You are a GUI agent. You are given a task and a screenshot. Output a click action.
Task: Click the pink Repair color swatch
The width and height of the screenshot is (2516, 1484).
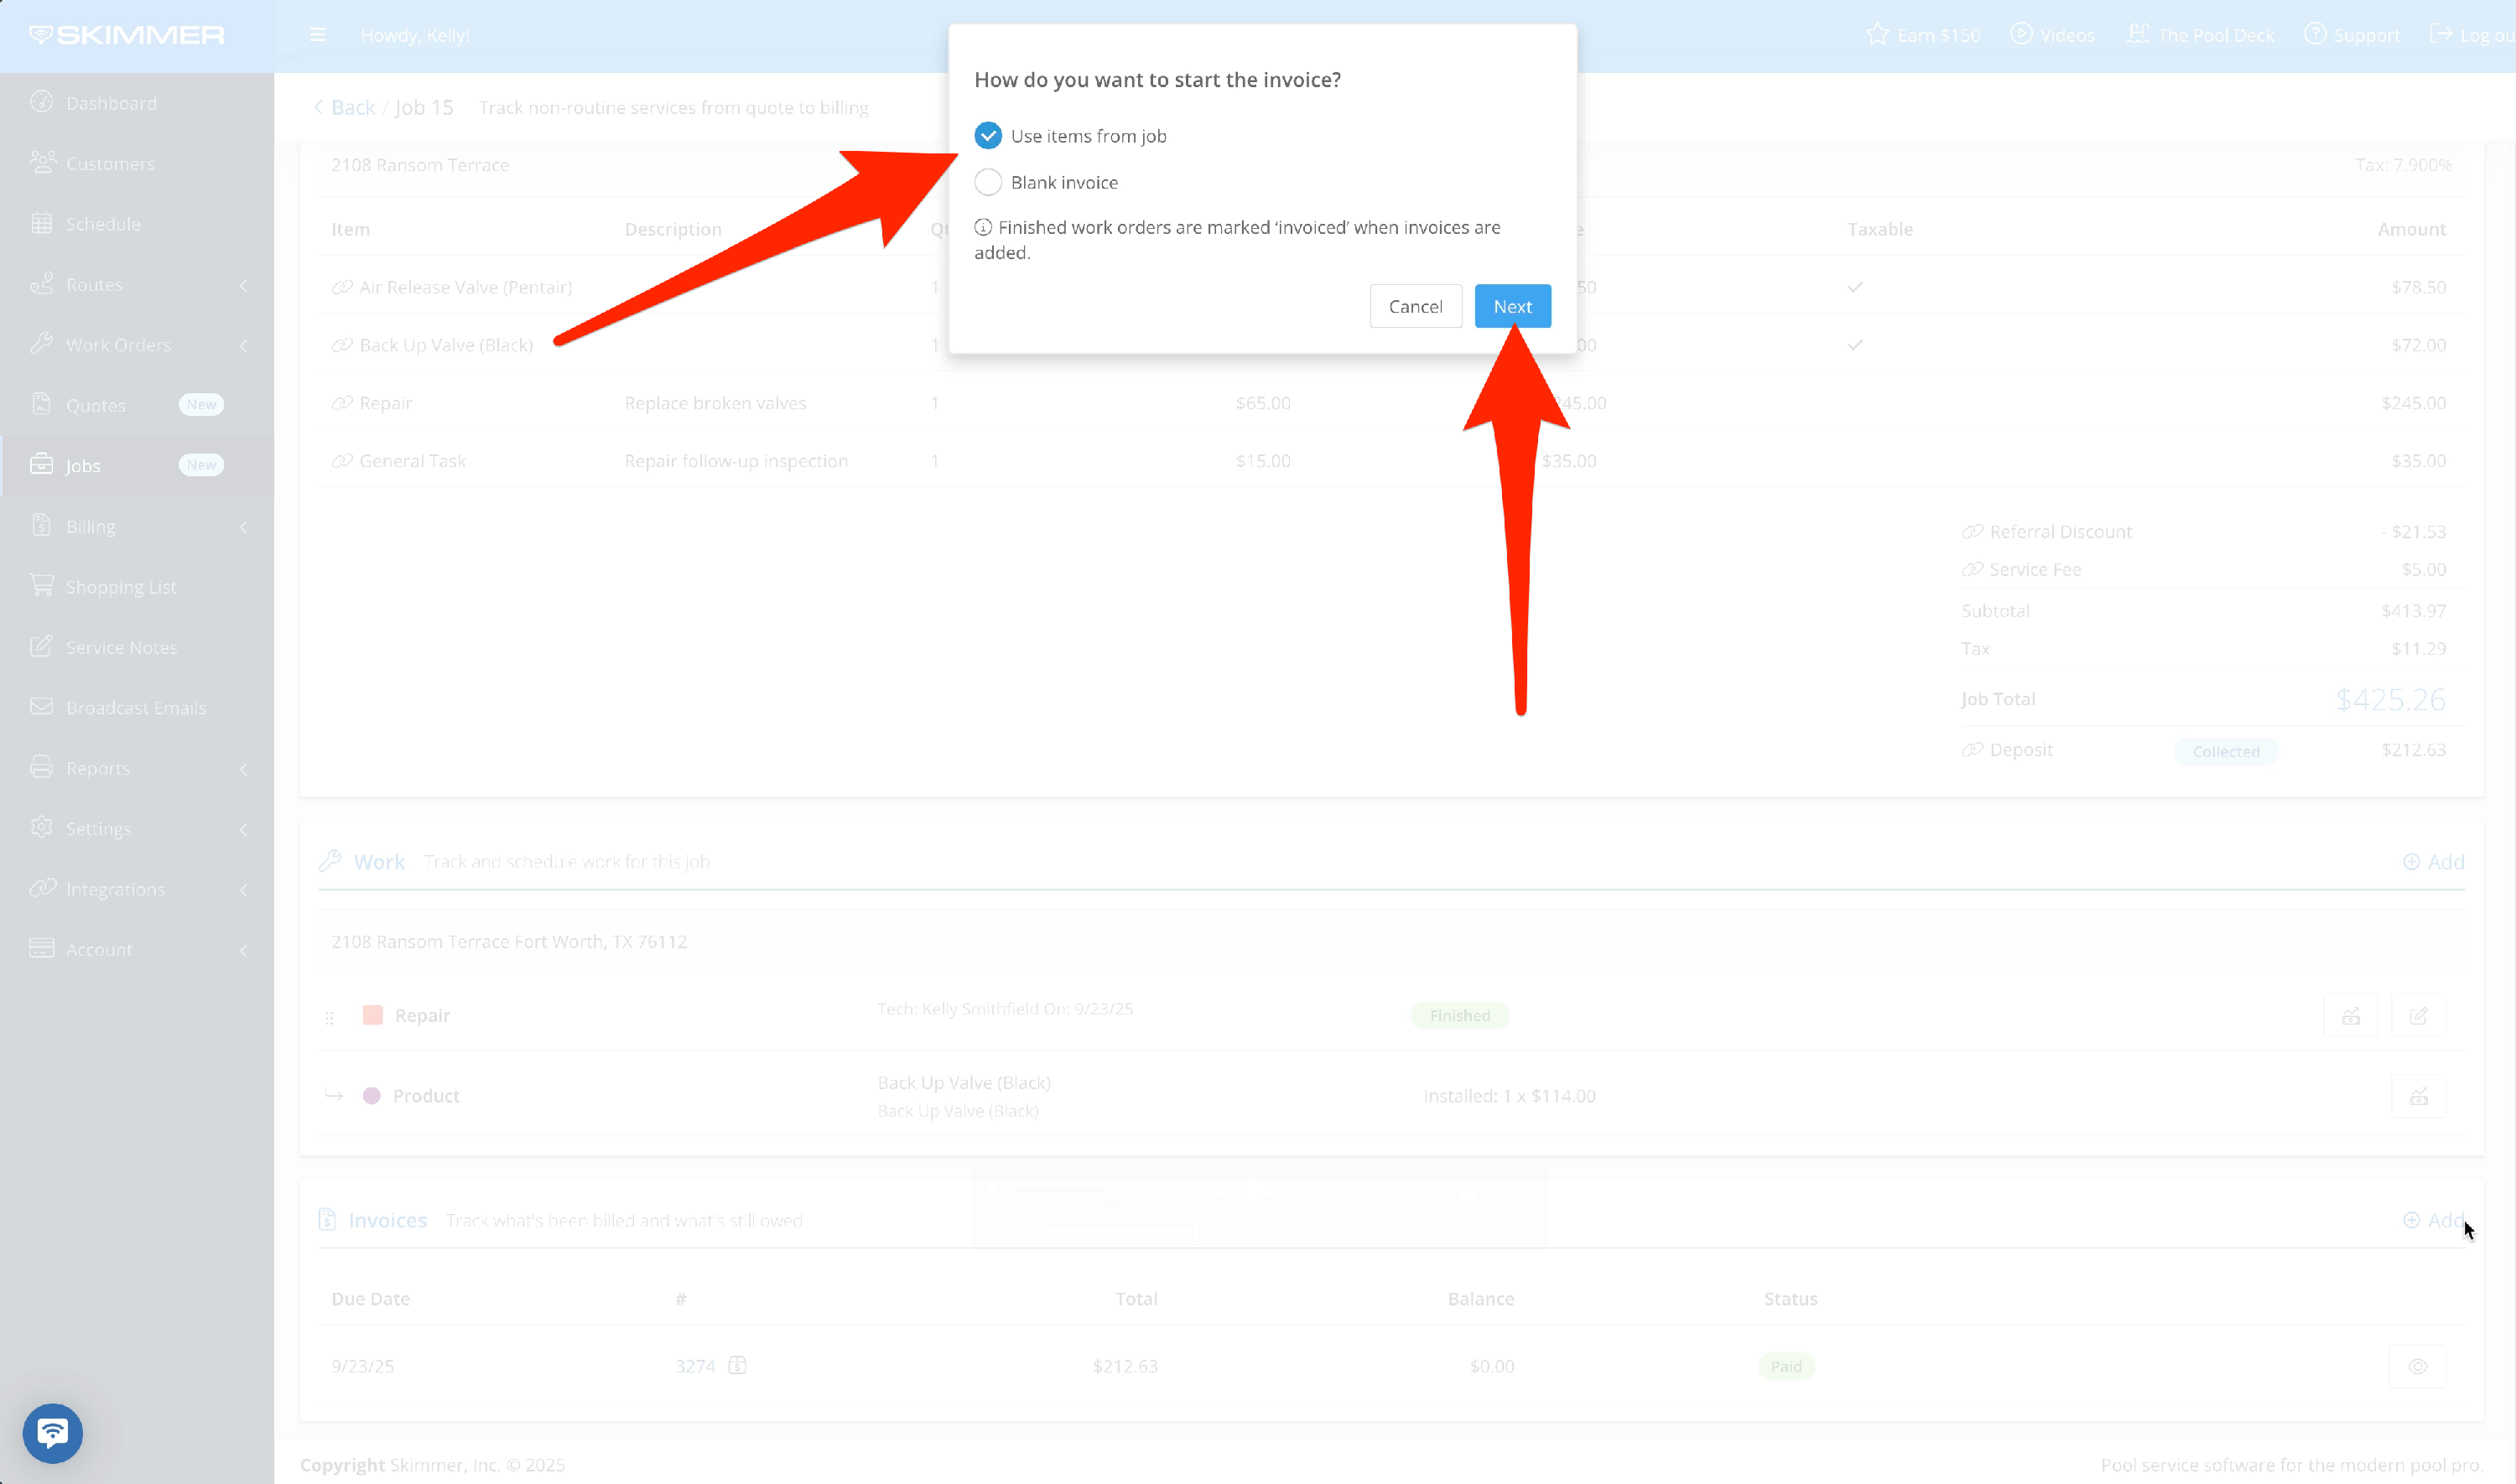pos(373,1015)
